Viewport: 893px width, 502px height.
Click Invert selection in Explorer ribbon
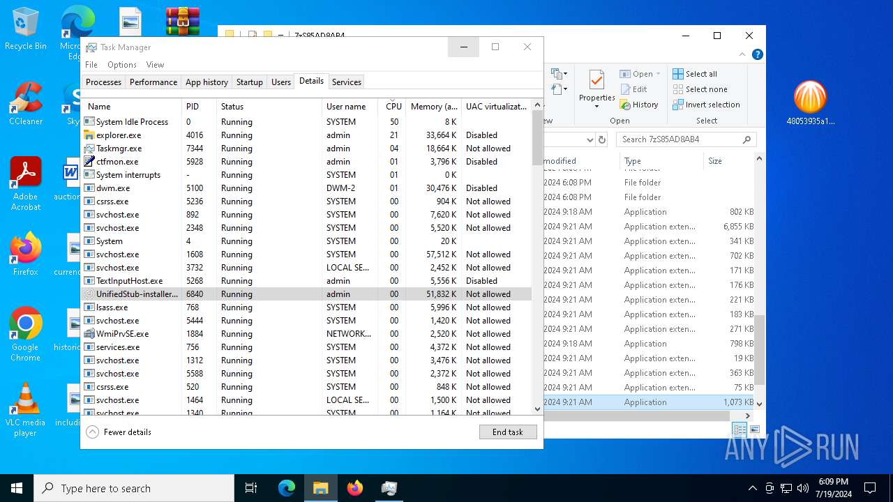click(707, 105)
